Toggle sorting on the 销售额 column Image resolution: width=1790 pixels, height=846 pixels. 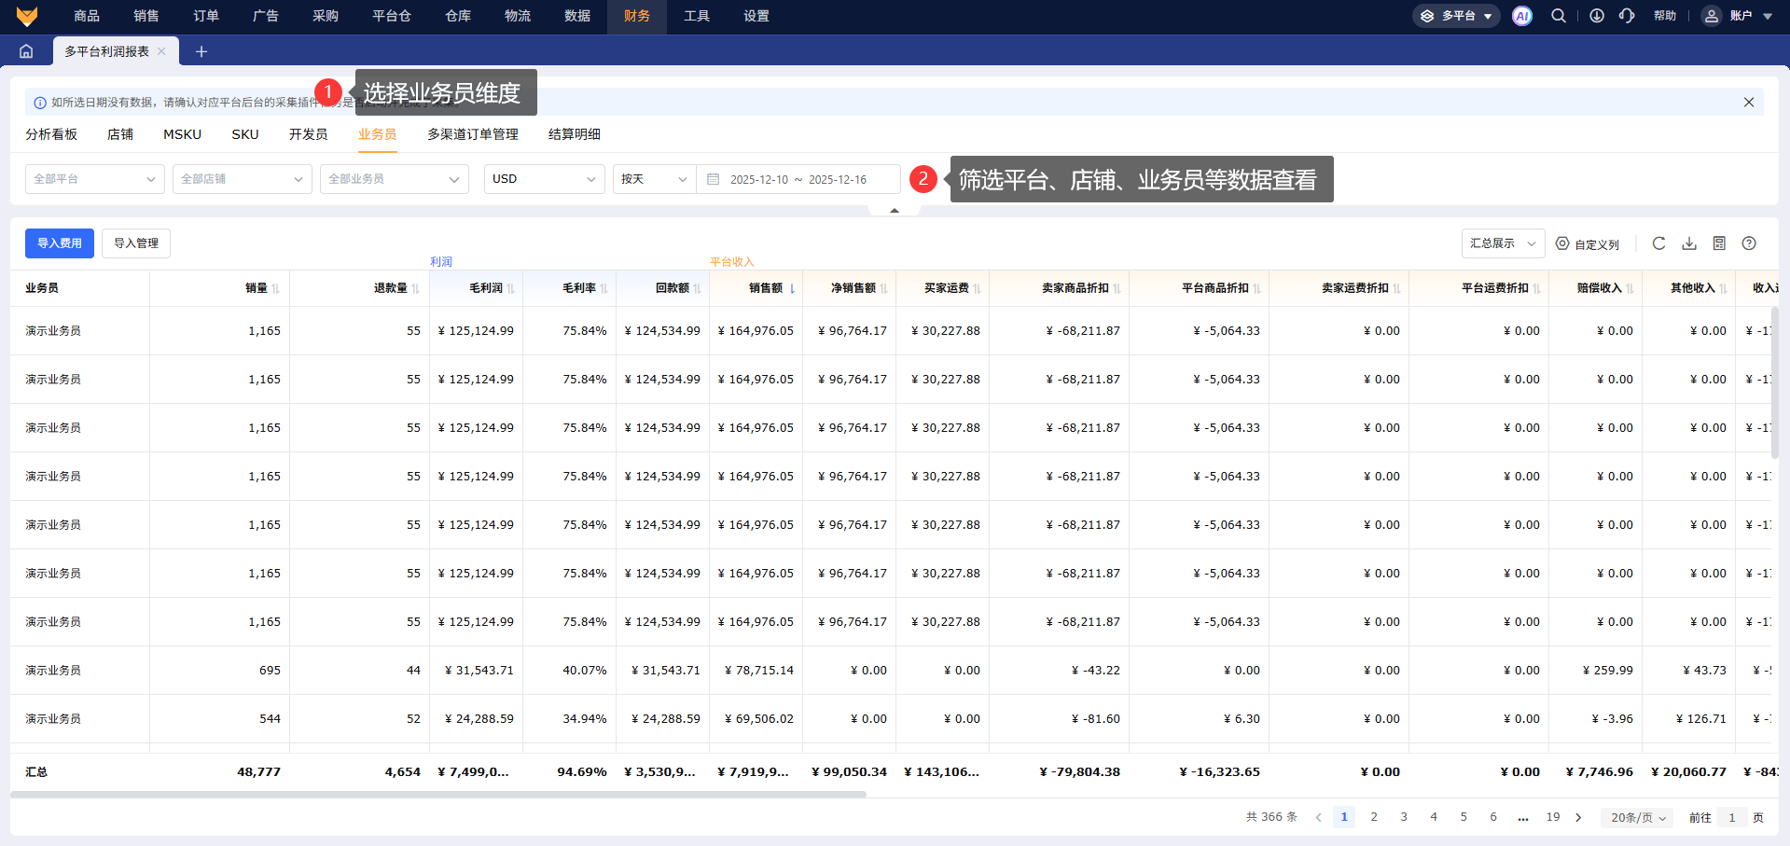tap(792, 289)
